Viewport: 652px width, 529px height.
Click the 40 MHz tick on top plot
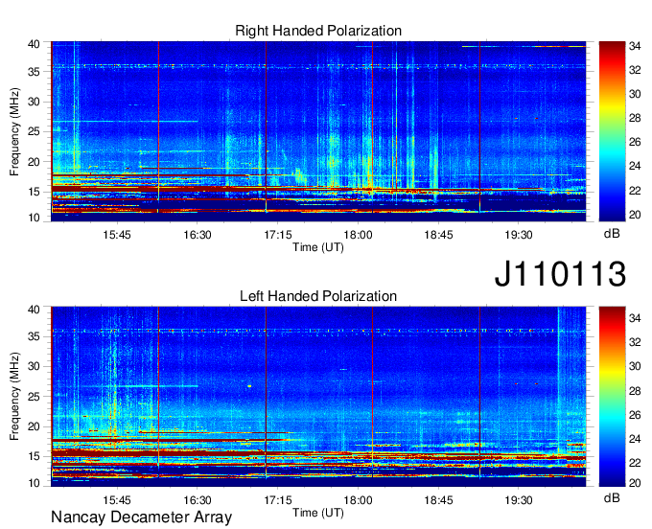point(34,44)
